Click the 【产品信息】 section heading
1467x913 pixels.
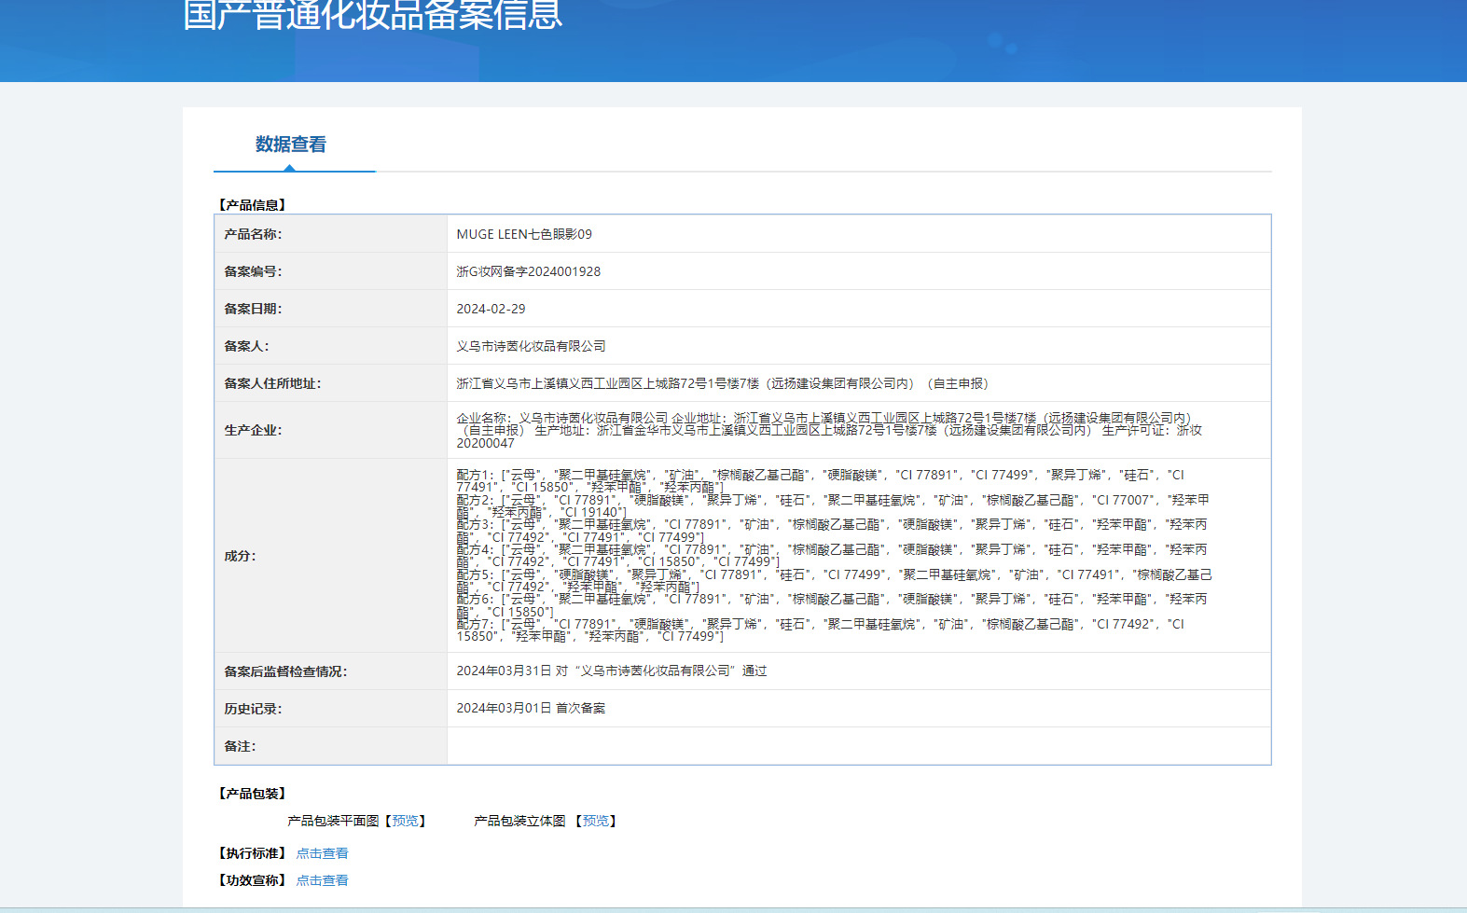pos(252,205)
